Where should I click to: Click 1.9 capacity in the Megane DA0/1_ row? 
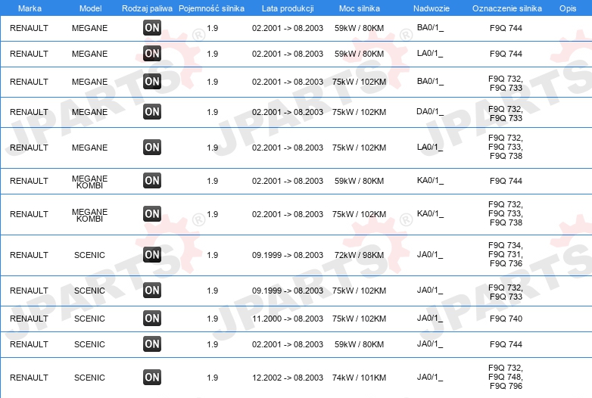point(213,112)
